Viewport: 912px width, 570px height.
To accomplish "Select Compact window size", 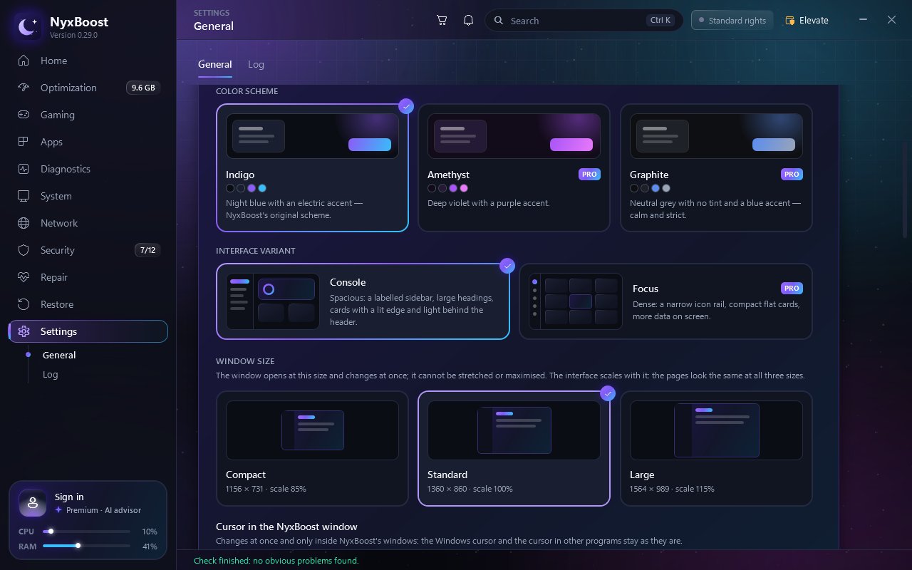I will pyautogui.click(x=312, y=448).
